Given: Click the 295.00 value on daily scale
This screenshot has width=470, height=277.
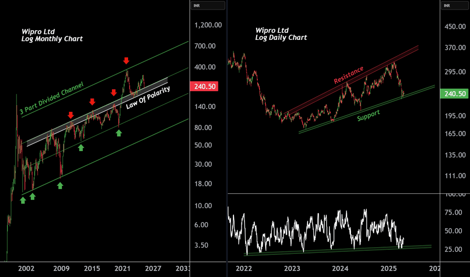Looking at the screenshot, I should (x=455, y=72).
